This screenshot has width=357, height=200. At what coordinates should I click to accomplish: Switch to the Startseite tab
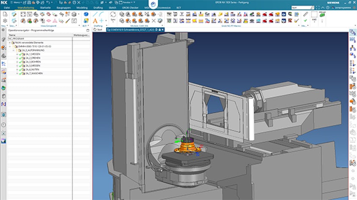click(45, 8)
